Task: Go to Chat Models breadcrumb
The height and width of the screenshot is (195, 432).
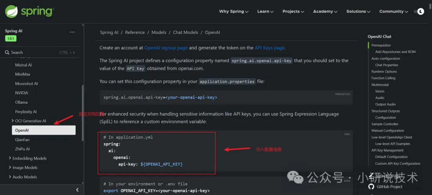Action: click(x=186, y=32)
